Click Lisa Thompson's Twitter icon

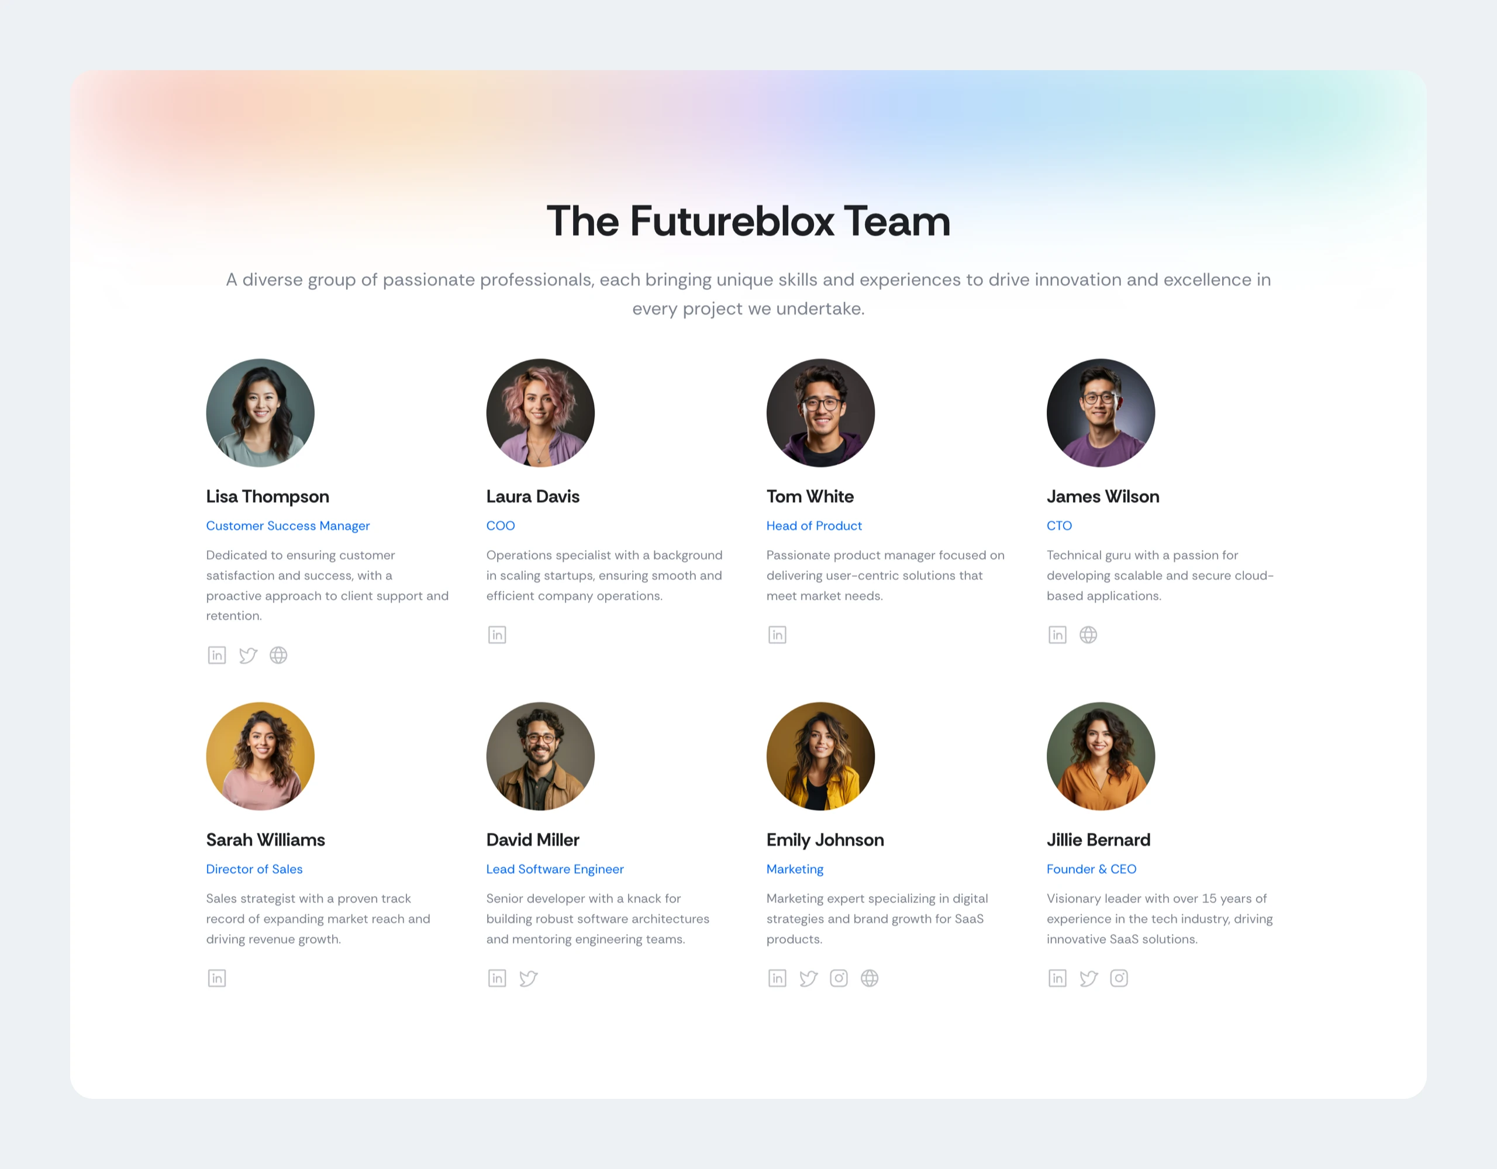point(247,655)
